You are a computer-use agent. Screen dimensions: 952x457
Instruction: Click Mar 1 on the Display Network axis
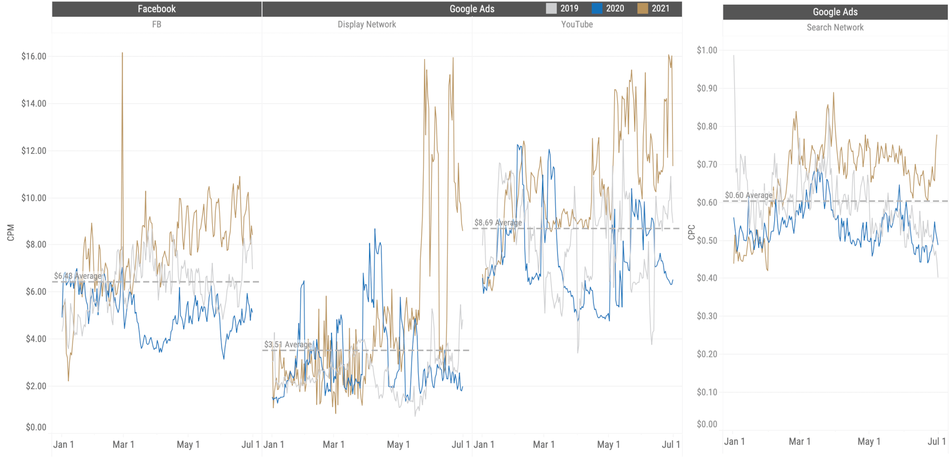coord(334,444)
